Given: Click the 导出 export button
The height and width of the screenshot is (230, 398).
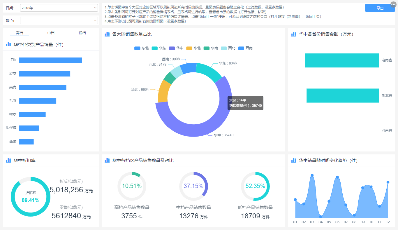Looking at the screenshot, I should (x=380, y=8).
